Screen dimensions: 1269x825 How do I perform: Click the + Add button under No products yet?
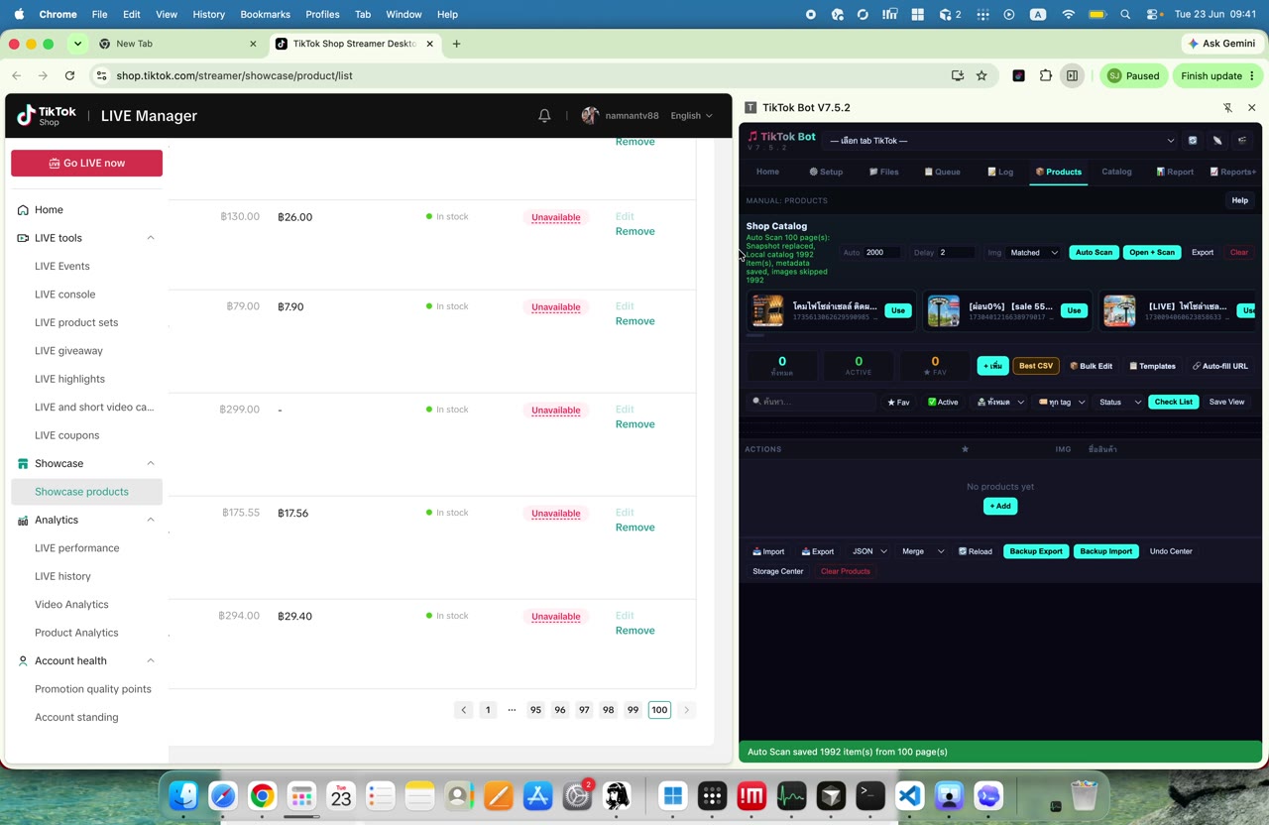pyautogui.click(x=1000, y=506)
